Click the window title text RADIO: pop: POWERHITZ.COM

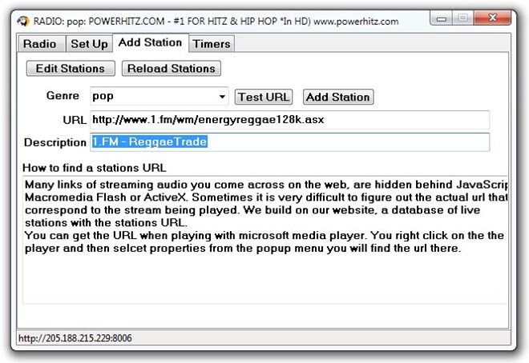[216, 22]
